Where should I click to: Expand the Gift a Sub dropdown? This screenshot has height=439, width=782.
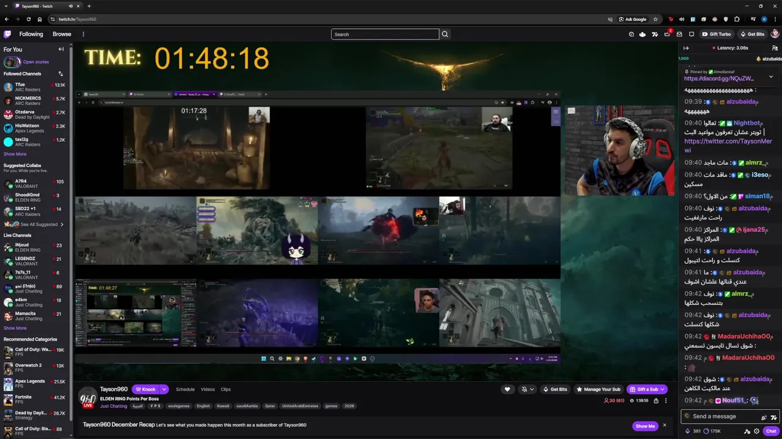pyautogui.click(x=663, y=389)
